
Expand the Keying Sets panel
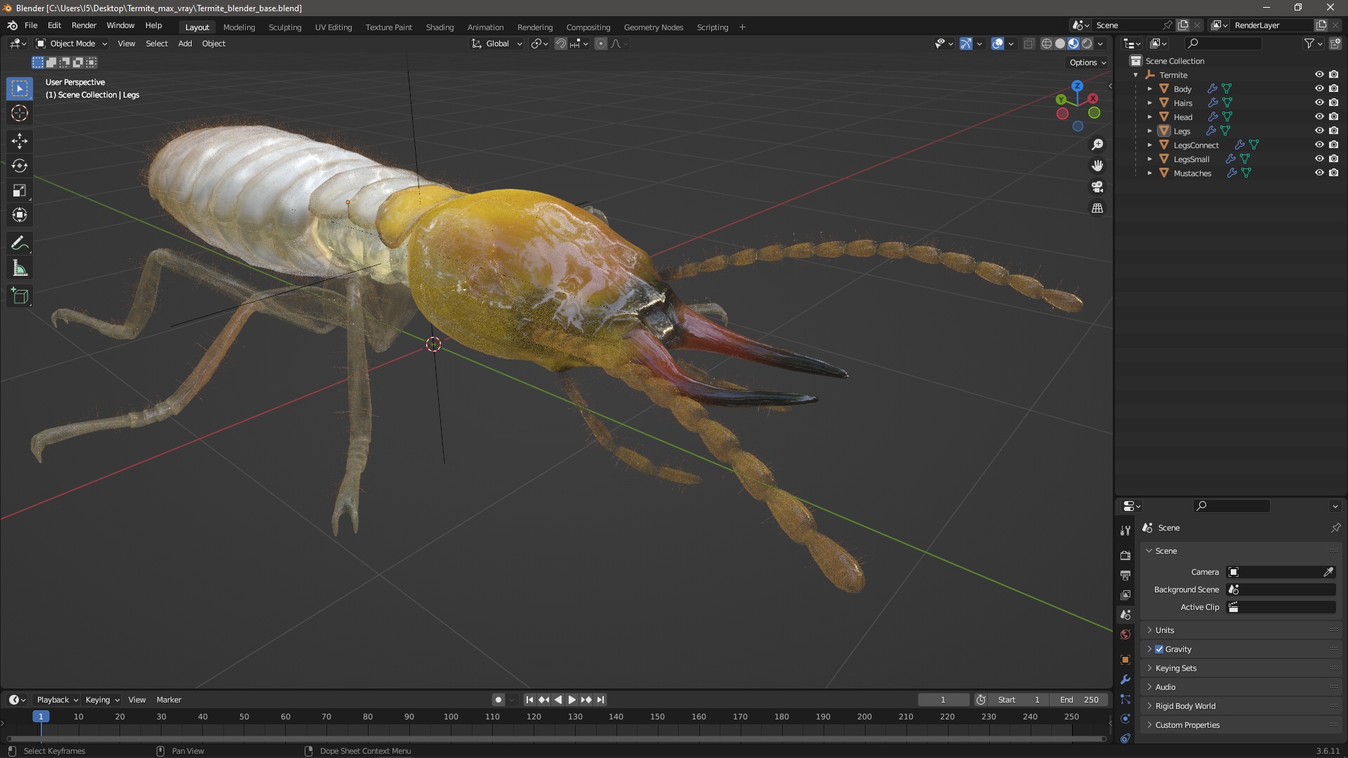1241,668
